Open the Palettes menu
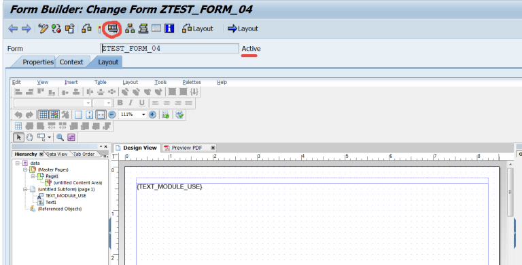This screenshot has height=265, width=522. click(x=192, y=82)
